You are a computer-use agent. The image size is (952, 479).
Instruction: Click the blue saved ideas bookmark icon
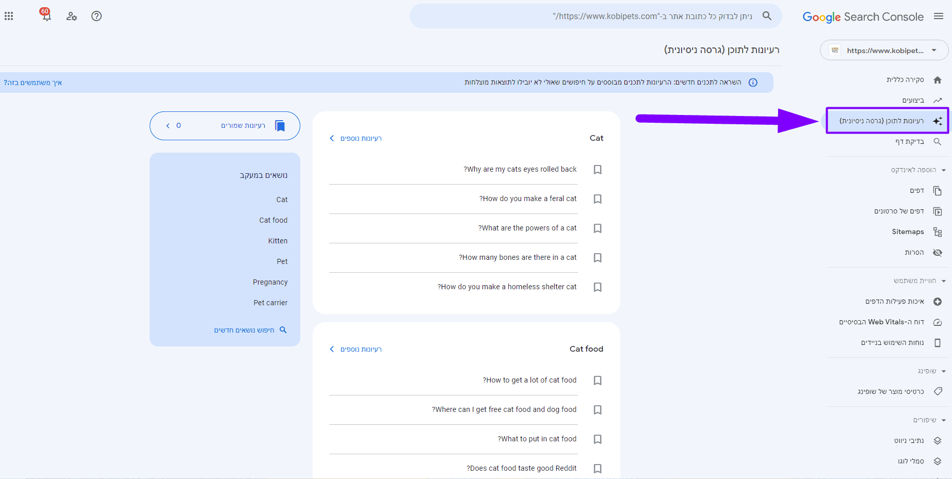[280, 126]
